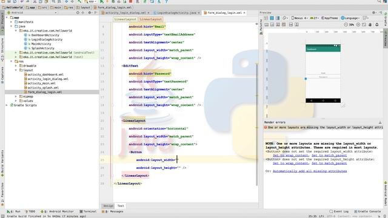
Task: Click the Debug app bug icon
Action: pyautogui.click(x=113, y=1)
